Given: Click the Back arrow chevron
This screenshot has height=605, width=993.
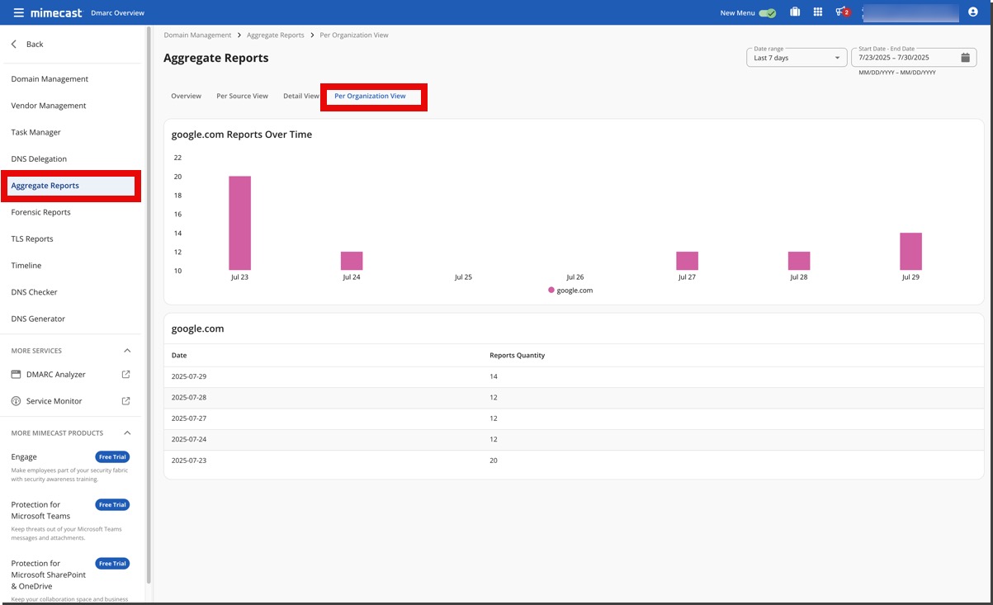Looking at the screenshot, I should coord(13,44).
